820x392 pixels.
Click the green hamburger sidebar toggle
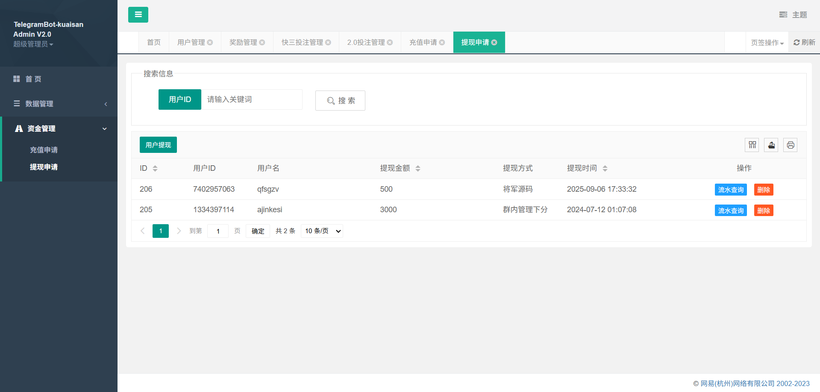138,15
